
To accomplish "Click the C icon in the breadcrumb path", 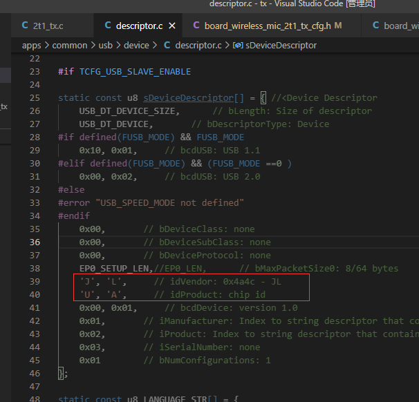I will [x=167, y=45].
